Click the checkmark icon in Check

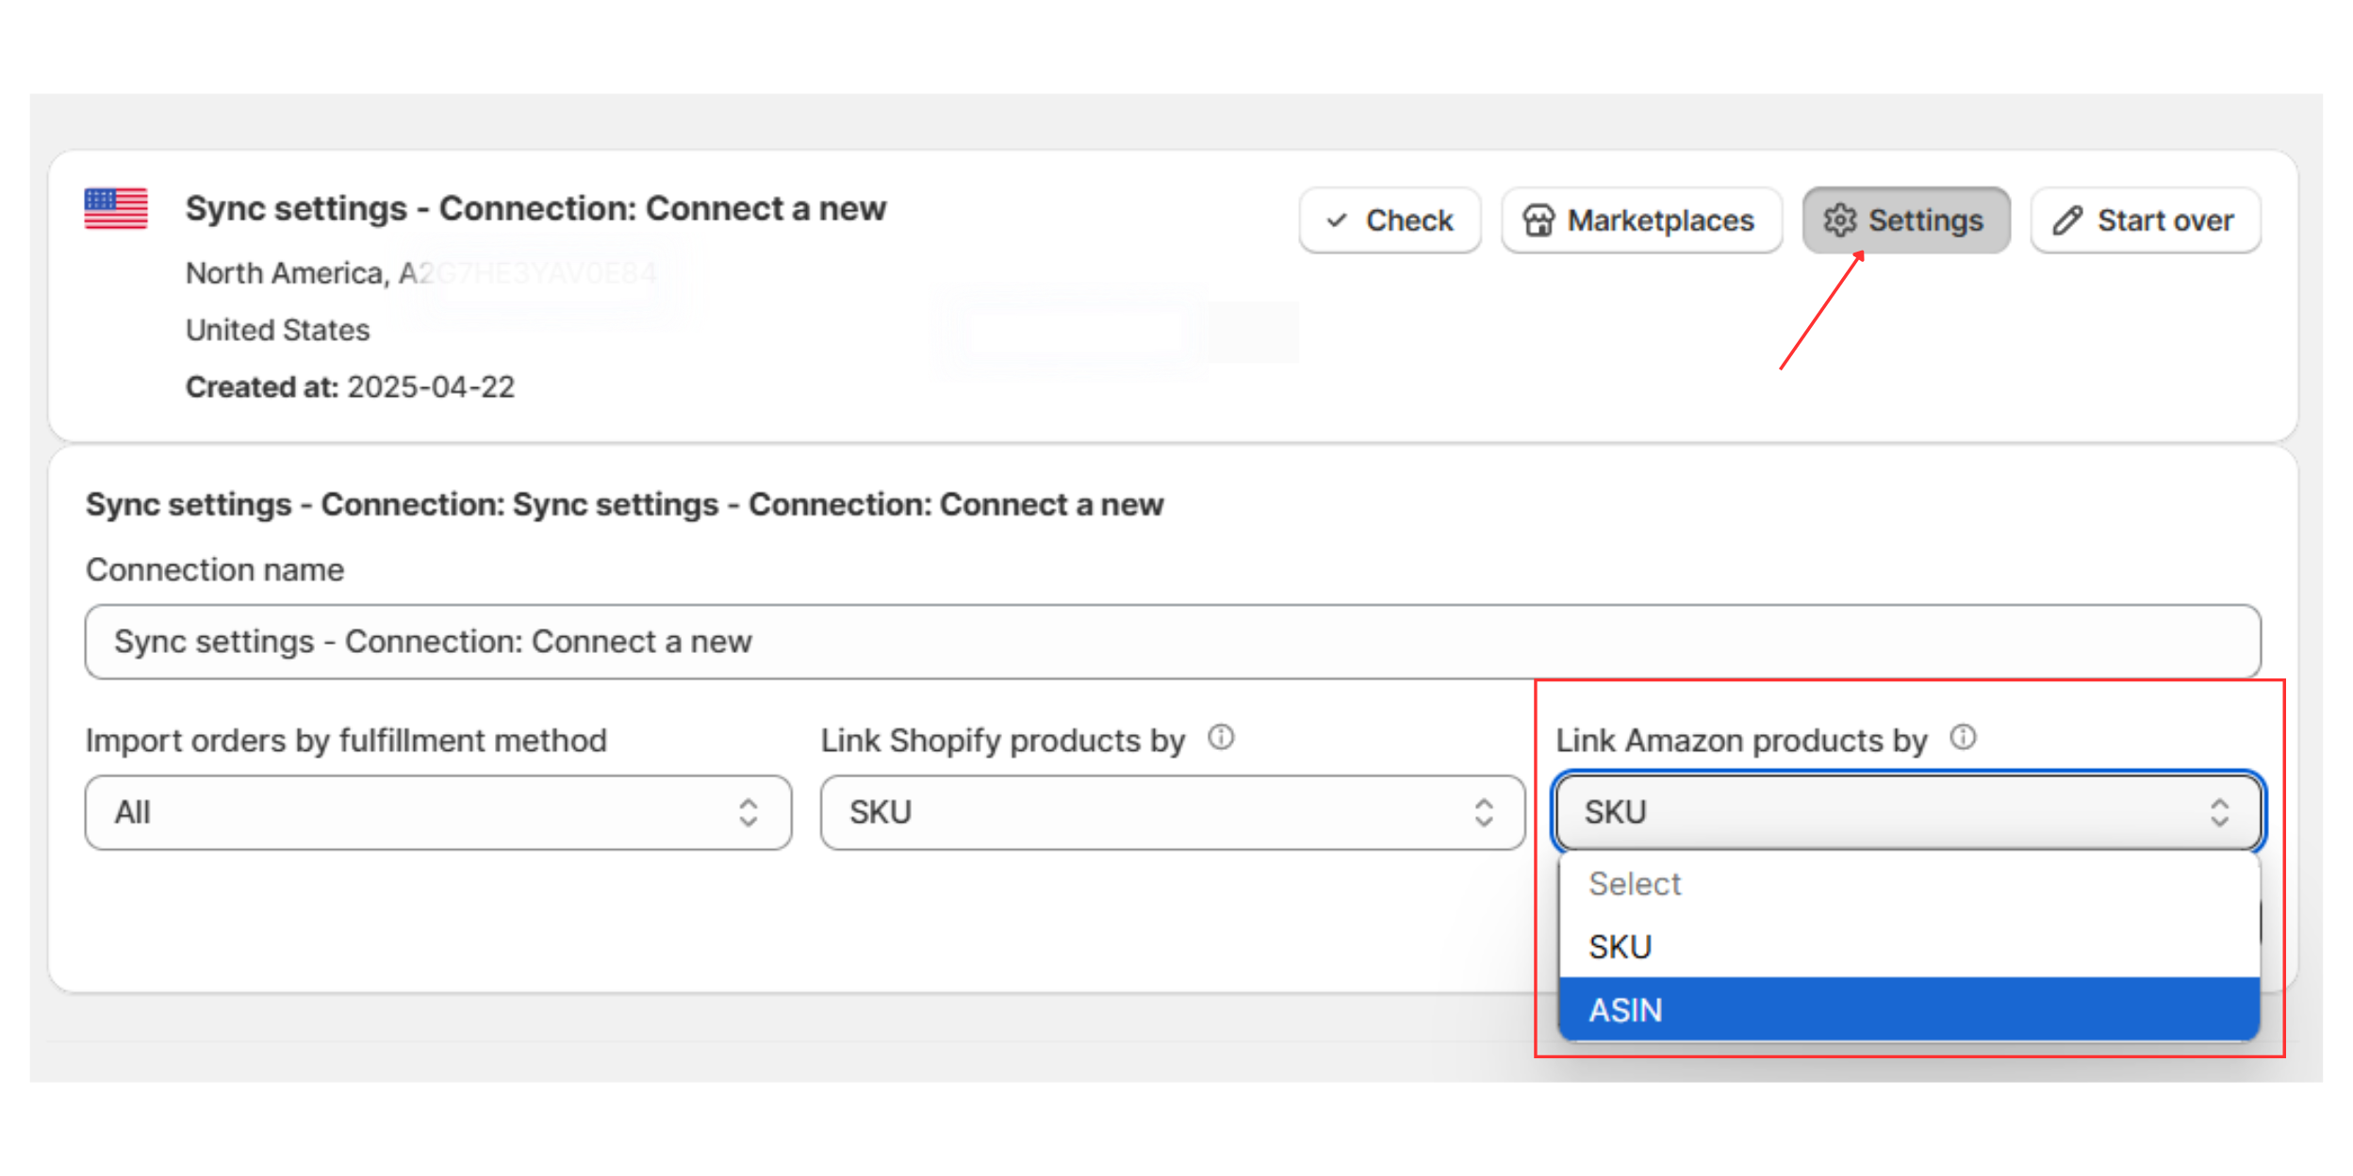coord(1336,221)
